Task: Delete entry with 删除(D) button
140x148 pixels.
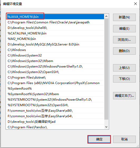Action: 124,51
